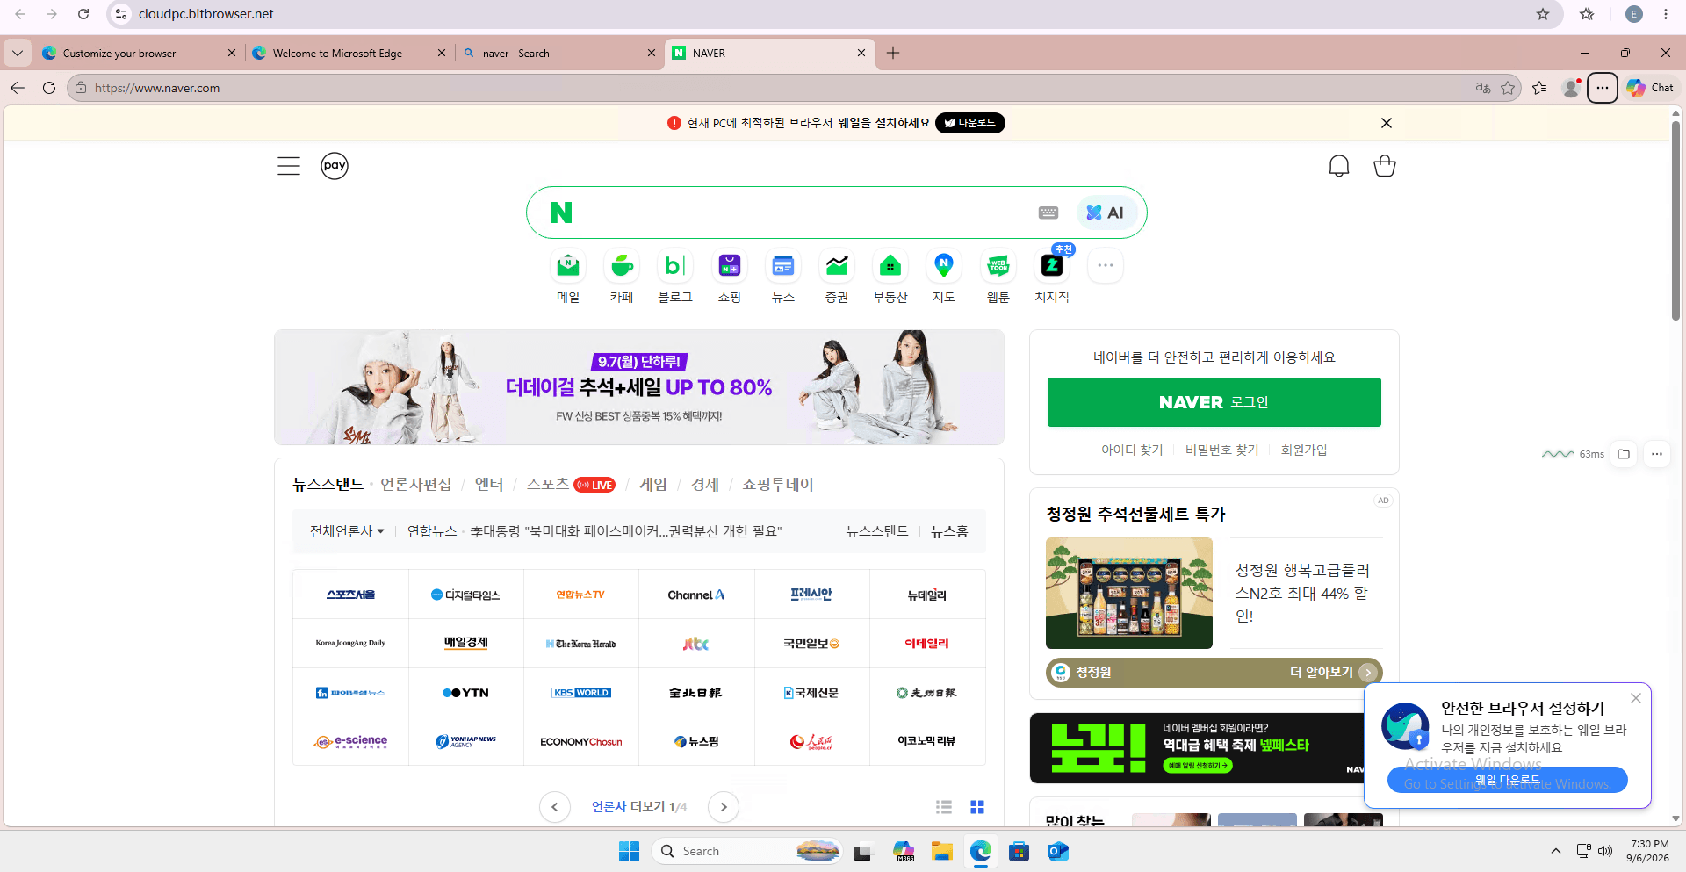This screenshot has height=872, width=1686.
Task: Open the YTN press logo
Action: (x=466, y=693)
